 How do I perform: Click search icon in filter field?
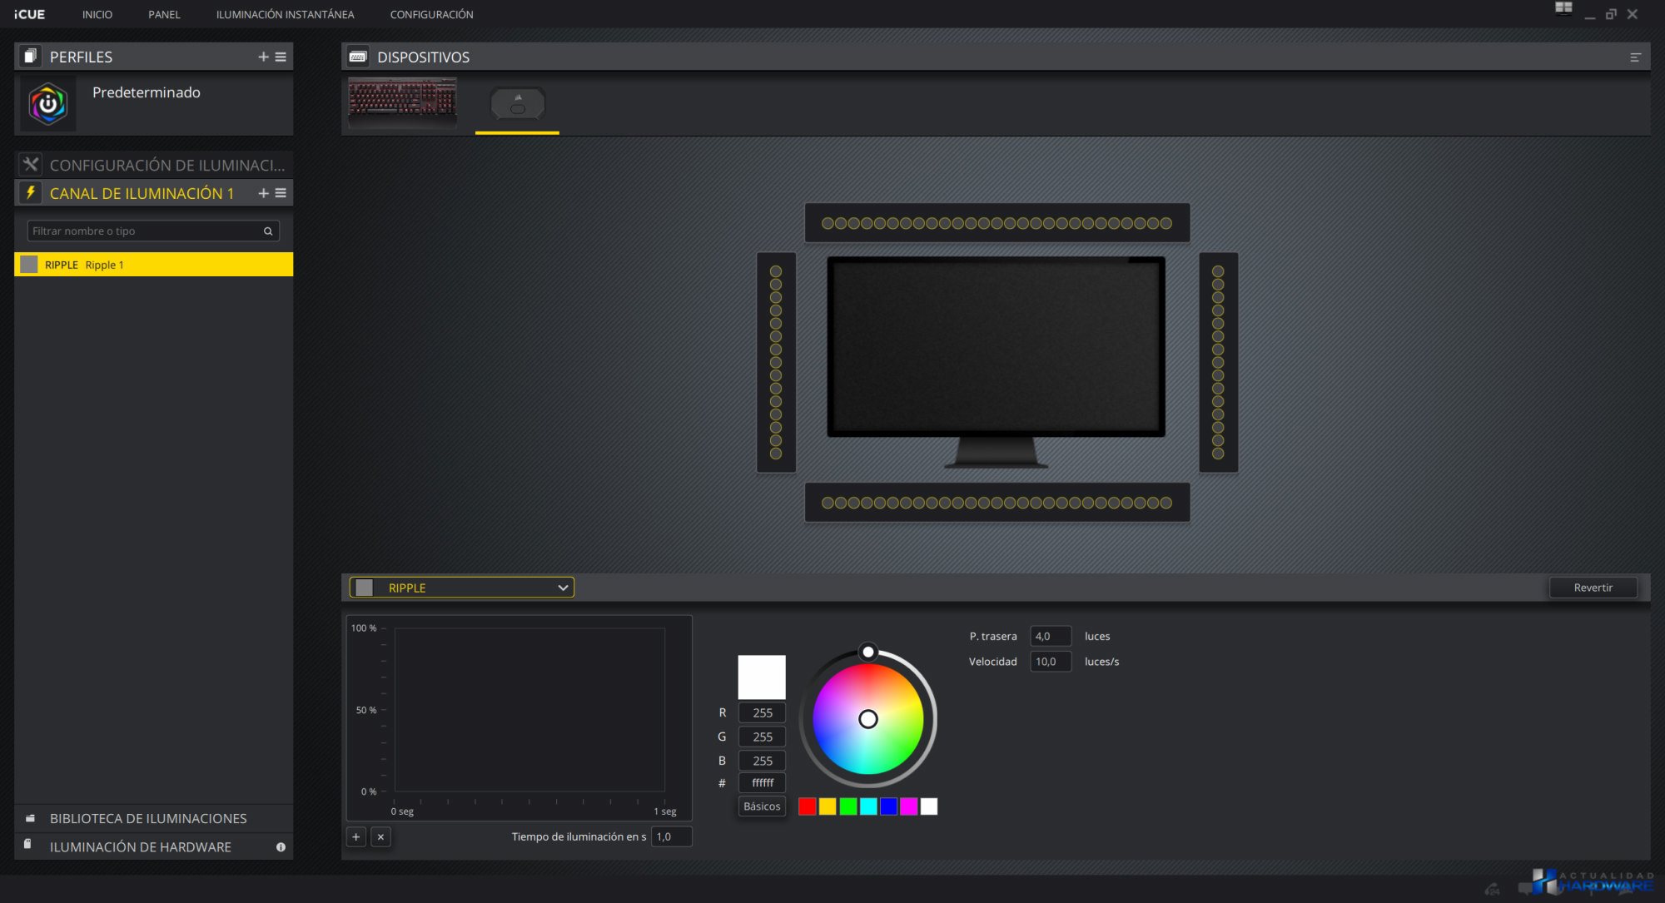(268, 231)
